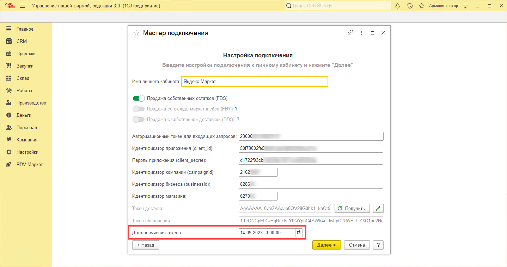
Task: Open the Продажи section
Action: (x=26, y=54)
